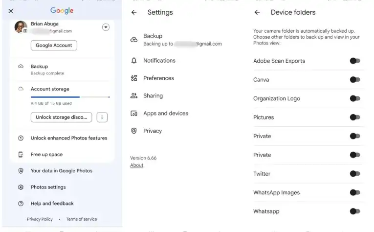Click the three-dot menu beside Unlock storage
This screenshot has height=232, width=374.
coord(102,117)
